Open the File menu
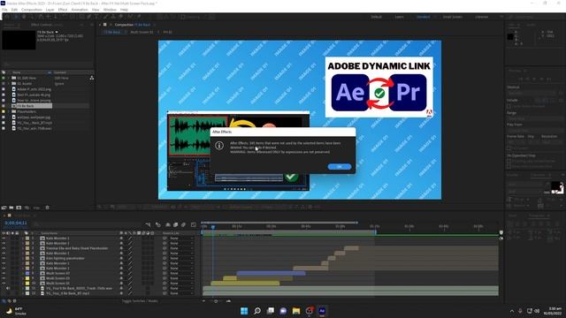 tap(4, 10)
